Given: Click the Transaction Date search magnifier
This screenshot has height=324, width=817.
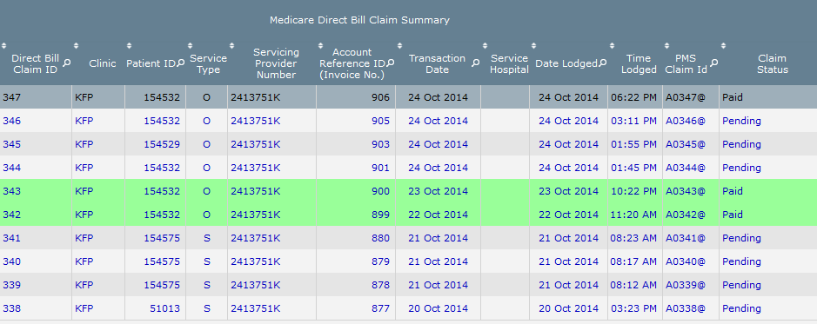Looking at the screenshot, I should pos(475,63).
